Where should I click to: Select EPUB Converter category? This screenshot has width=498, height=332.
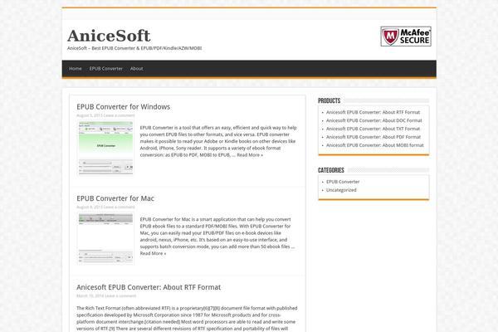pos(343,182)
